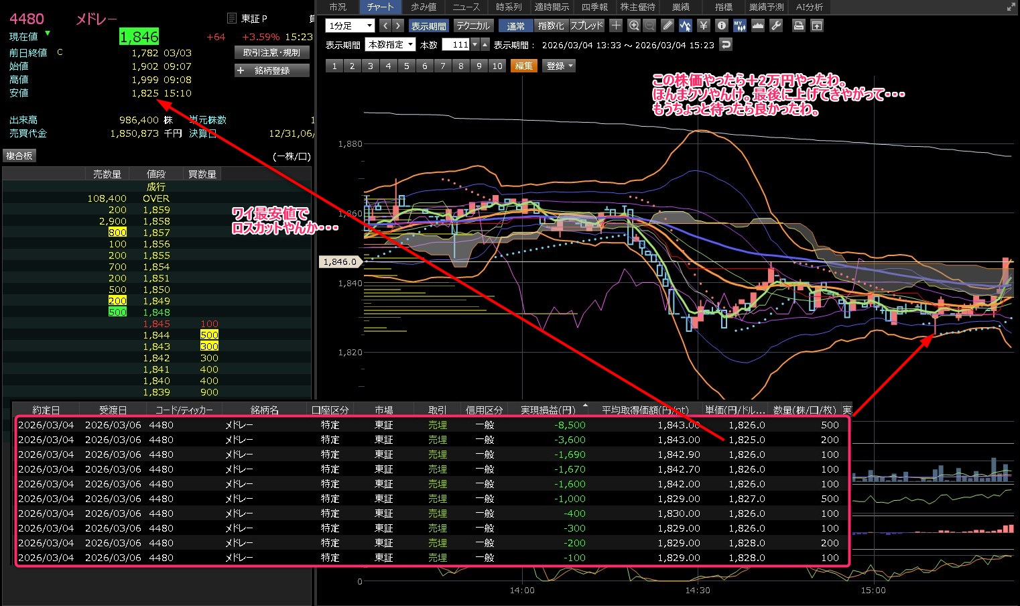1020x606 pixels.
Task: Click the yen price display icon
Action: 704,25
